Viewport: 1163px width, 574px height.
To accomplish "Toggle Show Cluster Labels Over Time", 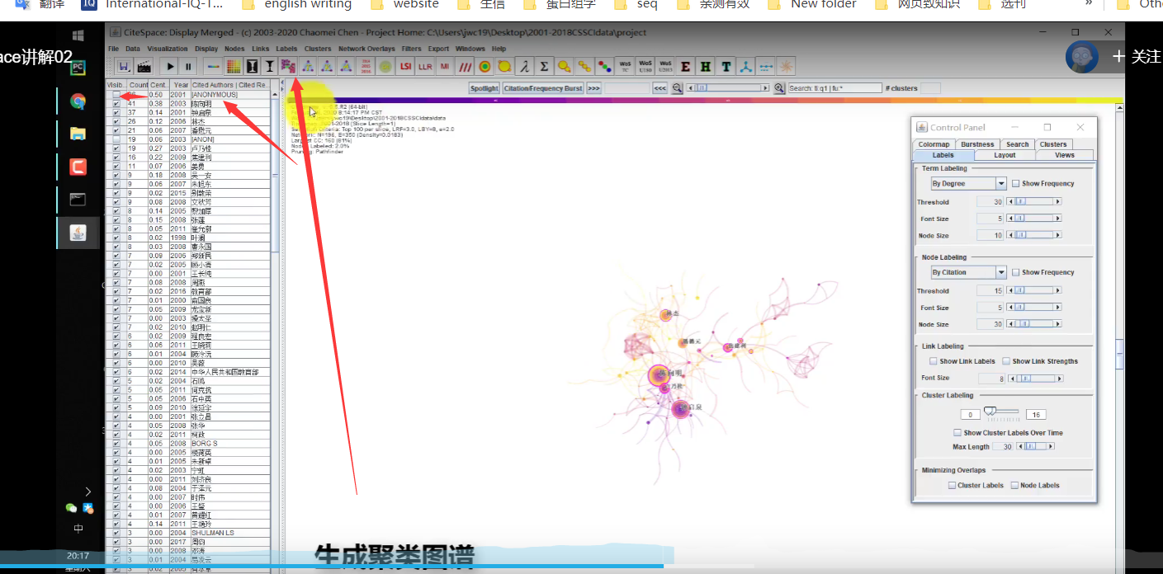I will click(x=957, y=433).
